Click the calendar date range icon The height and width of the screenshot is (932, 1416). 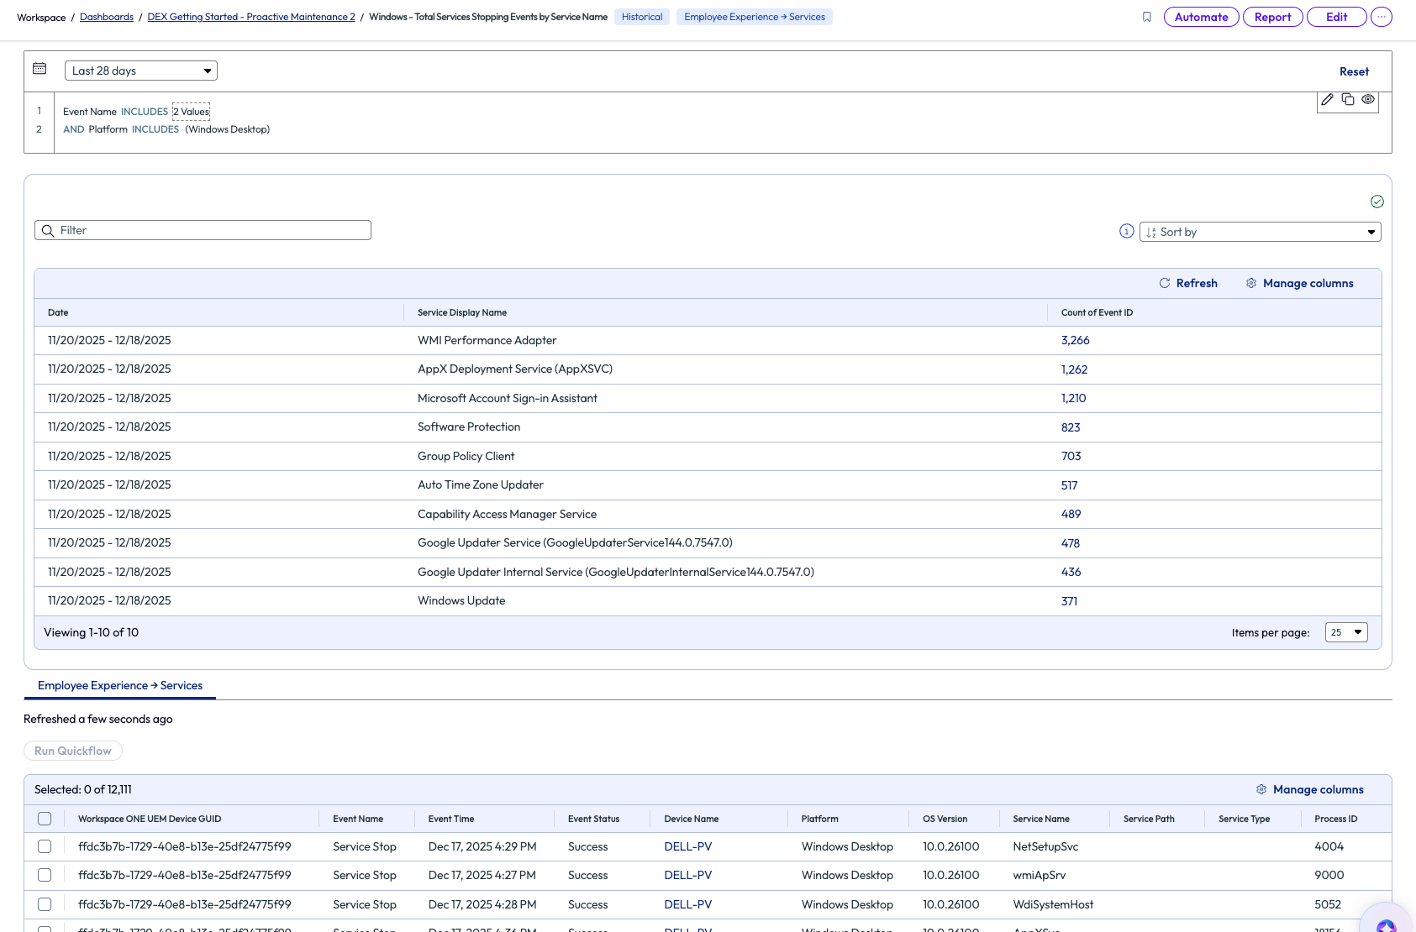point(39,69)
